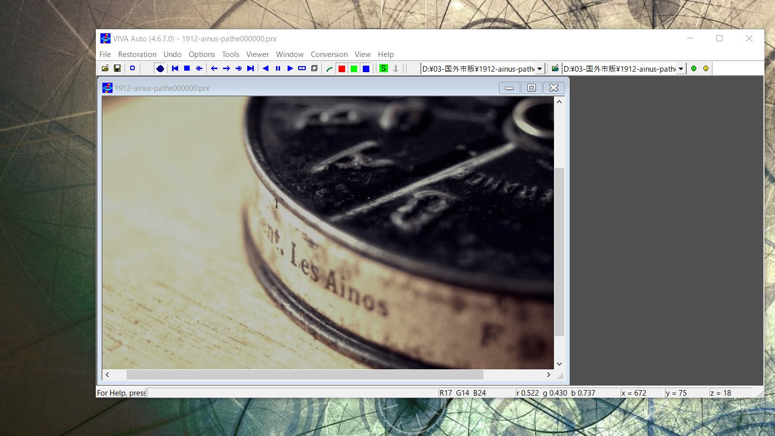Open the Conversion menu
Image resolution: width=775 pixels, height=436 pixels.
[329, 54]
